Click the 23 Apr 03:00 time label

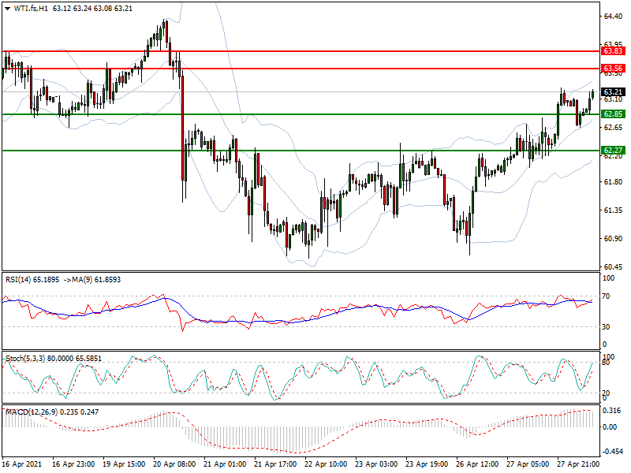[x=376, y=464]
